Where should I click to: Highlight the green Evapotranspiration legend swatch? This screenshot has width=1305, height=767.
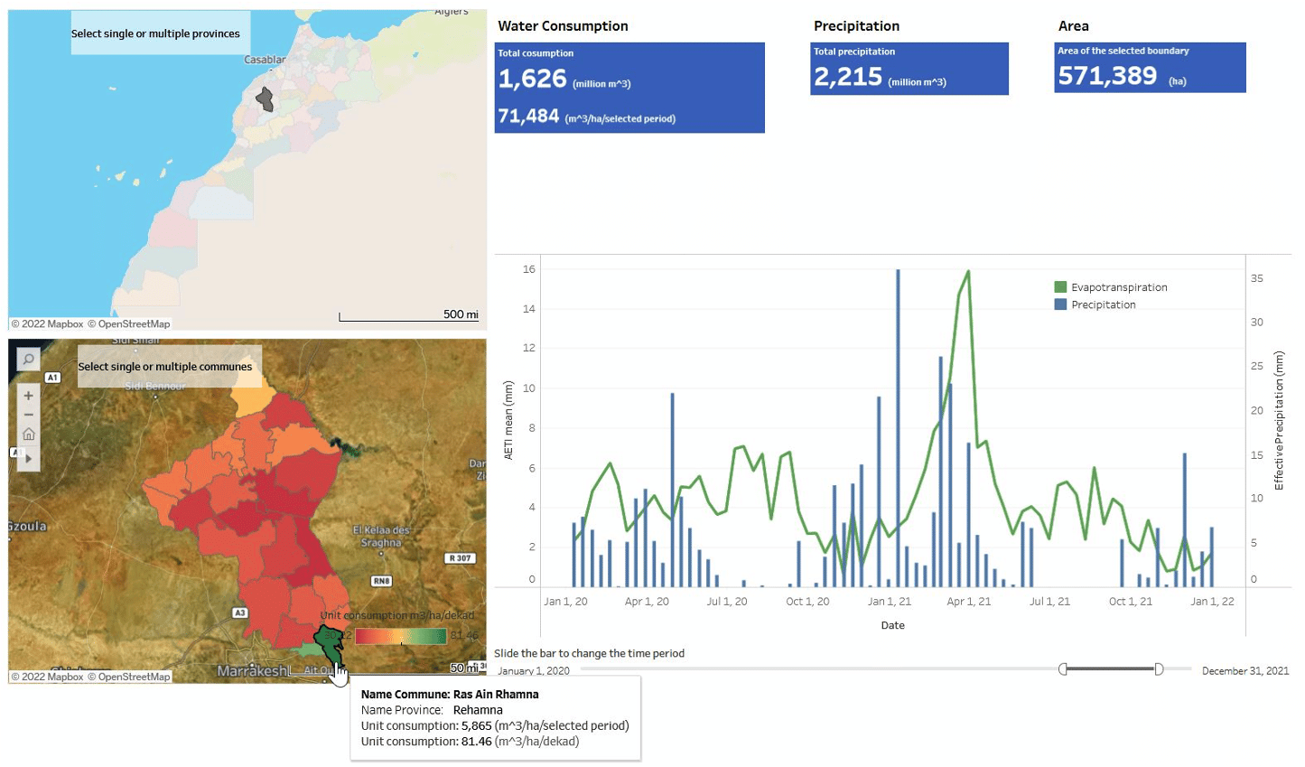click(x=1060, y=287)
